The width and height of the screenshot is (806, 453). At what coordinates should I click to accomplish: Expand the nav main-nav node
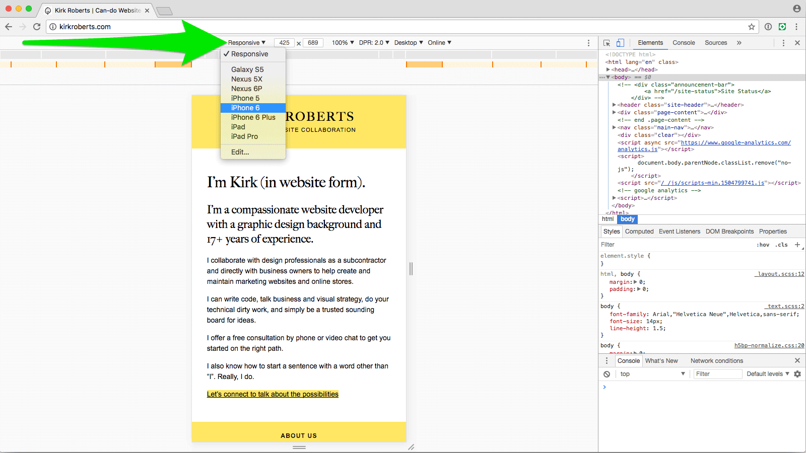coord(614,127)
